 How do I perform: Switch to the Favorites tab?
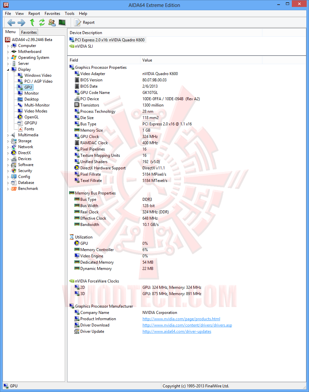29,32
